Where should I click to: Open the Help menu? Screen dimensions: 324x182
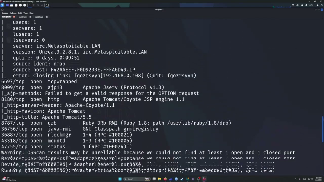coord(31,13)
